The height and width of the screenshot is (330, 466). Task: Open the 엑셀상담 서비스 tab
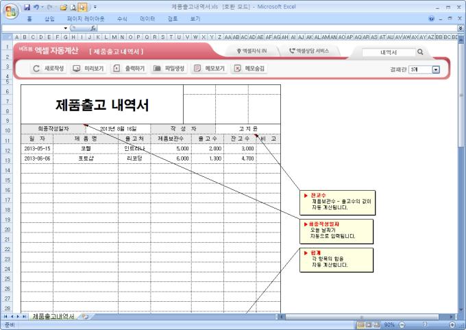click(x=309, y=51)
